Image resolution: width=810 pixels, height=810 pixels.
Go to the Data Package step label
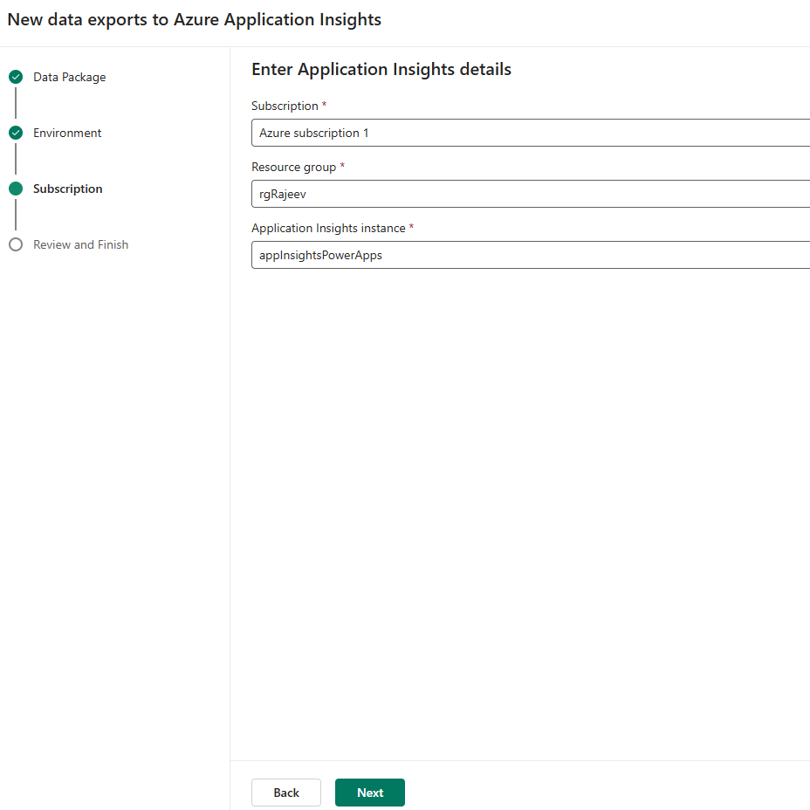(70, 77)
